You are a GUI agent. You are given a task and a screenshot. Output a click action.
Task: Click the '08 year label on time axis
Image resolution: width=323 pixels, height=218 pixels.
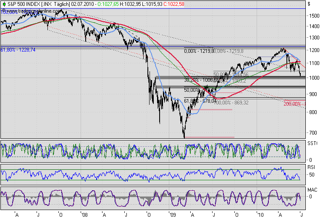click(x=84, y=215)
